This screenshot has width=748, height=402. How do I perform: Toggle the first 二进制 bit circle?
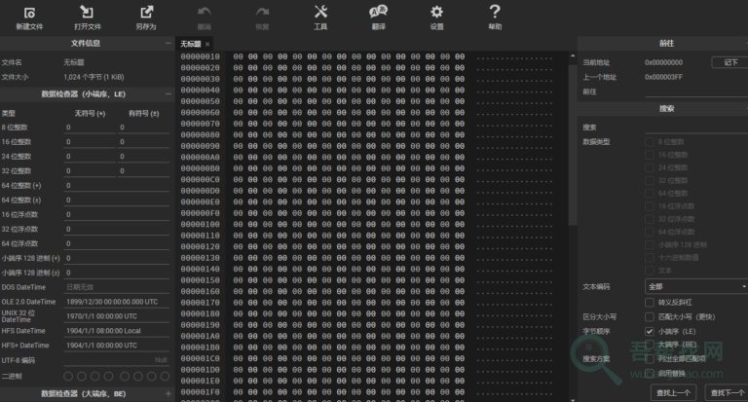click(69, 376)
